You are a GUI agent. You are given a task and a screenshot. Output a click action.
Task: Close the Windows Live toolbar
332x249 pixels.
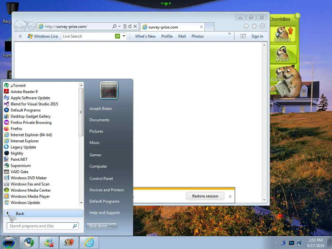(20, 36)
